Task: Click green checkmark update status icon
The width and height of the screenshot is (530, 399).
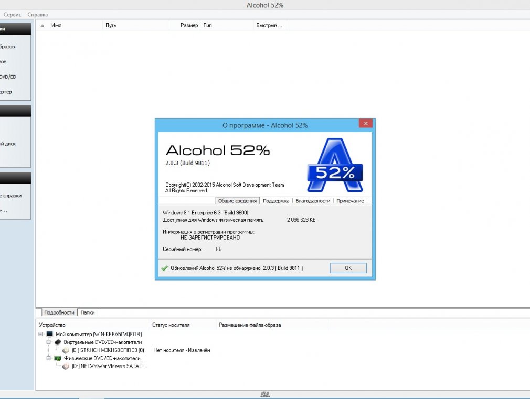Action: pos(165,268)
